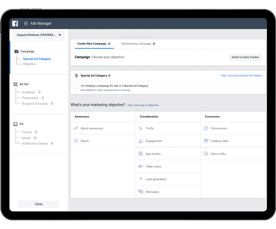Image resolution: width=276 pixels, height=229 pixels.
Task: Click the Traffic cursor icon
Action: pos(141,128)
